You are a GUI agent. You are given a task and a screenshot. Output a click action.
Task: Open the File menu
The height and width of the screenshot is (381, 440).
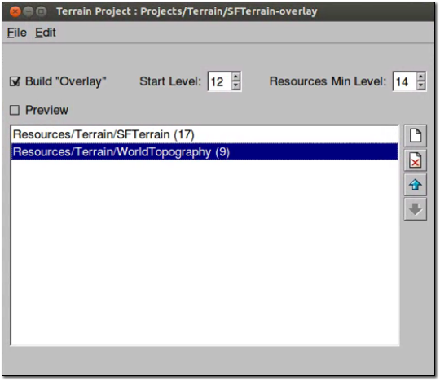17,33
